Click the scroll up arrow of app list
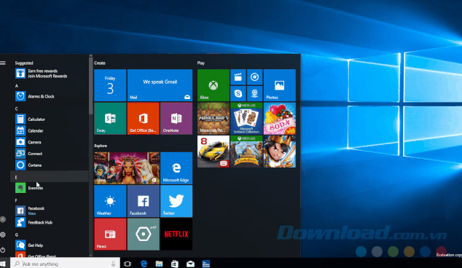 pos(91,55)
